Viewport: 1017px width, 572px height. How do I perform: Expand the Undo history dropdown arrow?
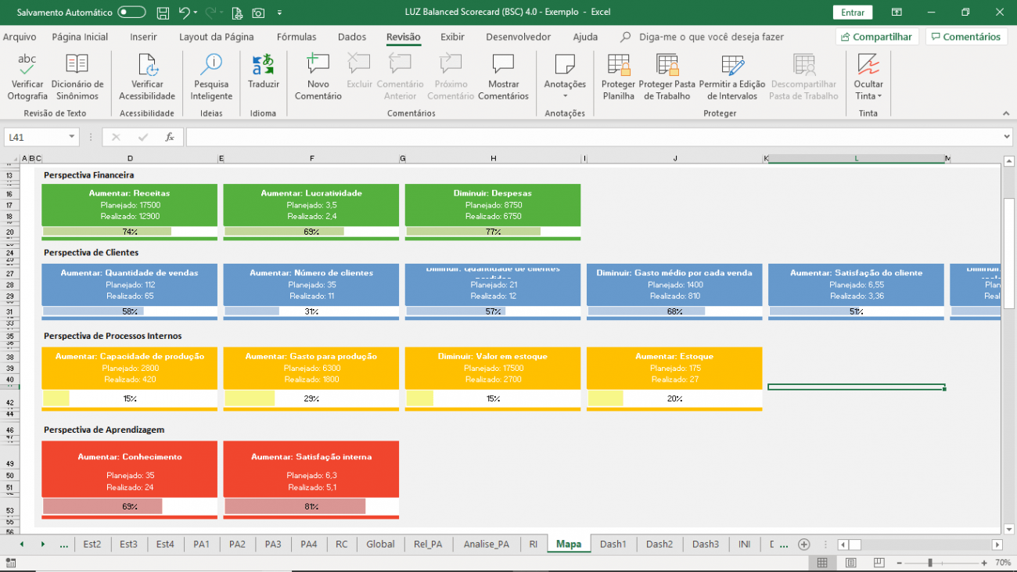click(195, 13)
